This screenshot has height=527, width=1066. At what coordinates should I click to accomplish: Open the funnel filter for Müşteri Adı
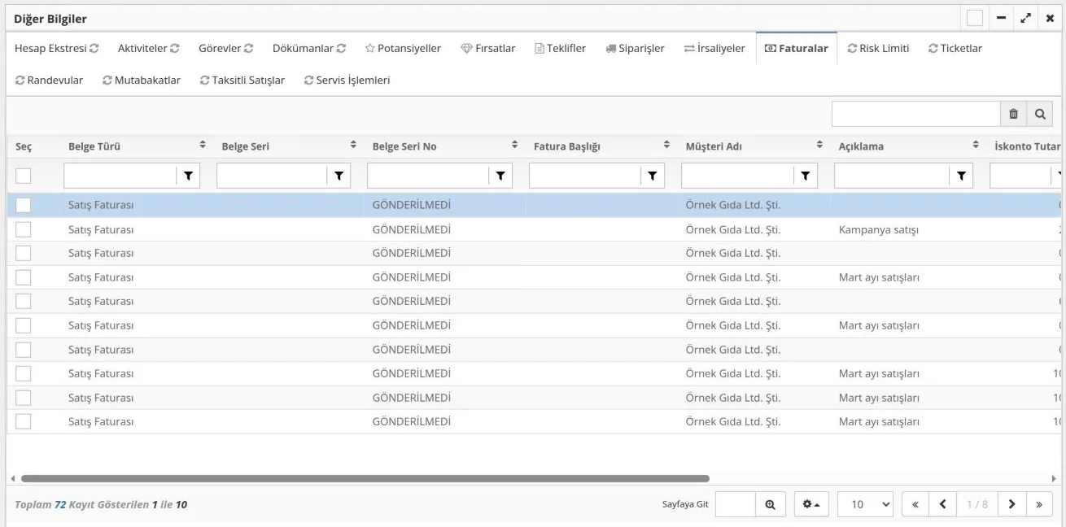click(x=806, y=176)
